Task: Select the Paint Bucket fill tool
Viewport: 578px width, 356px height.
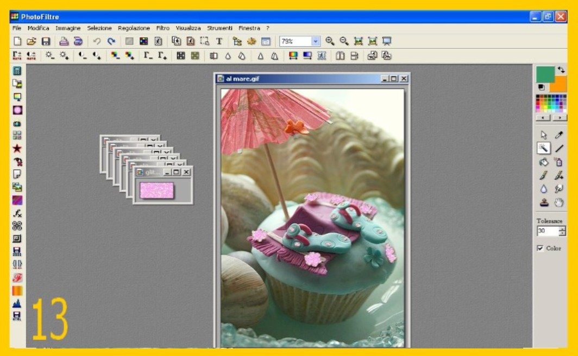Action: coord(543,162)
